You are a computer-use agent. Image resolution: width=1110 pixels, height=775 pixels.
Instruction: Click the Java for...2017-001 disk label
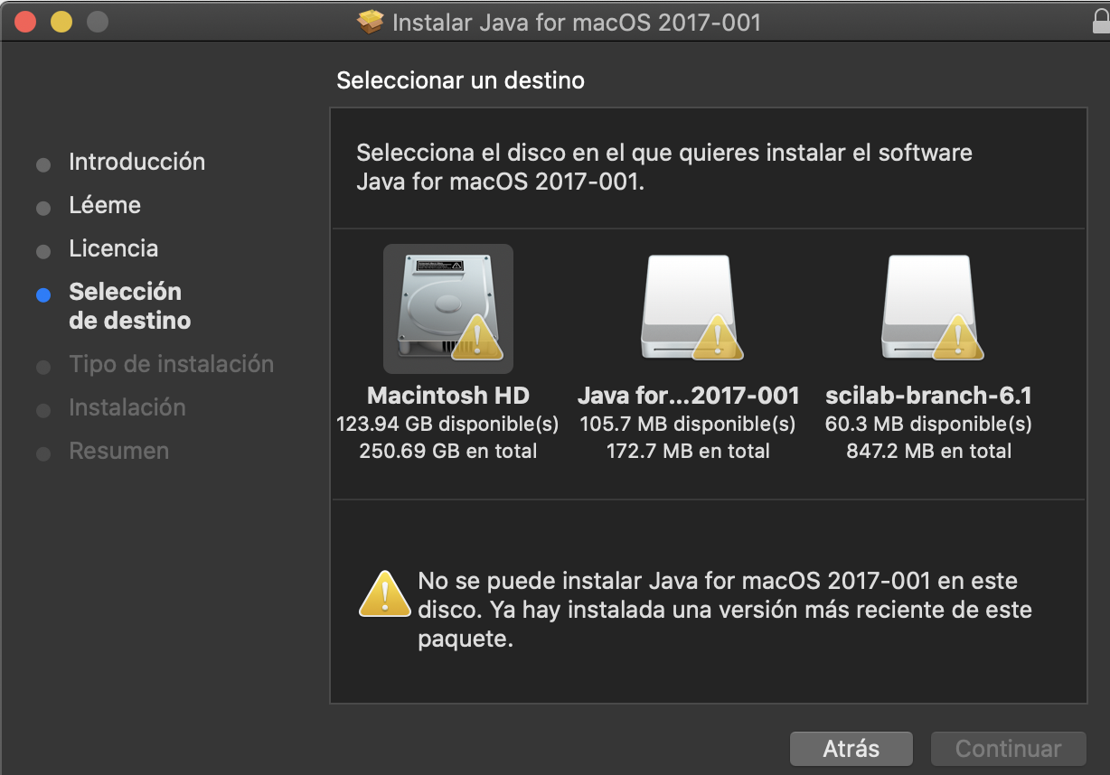[689, 396]
